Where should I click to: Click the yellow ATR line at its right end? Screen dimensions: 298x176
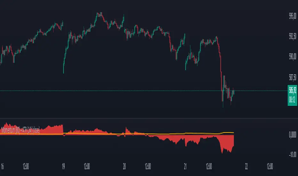(233, 132)
